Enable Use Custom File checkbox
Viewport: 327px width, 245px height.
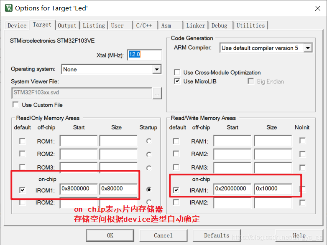point(15,104)
